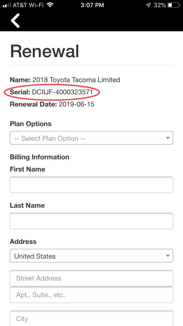Tap the 2018 Toyota Tacoma Limited name
The height and width of the screenshot is (326, 183).
76,80
